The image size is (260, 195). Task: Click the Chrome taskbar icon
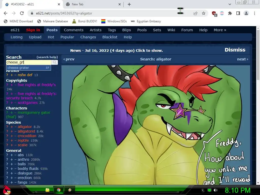[59, 190]
